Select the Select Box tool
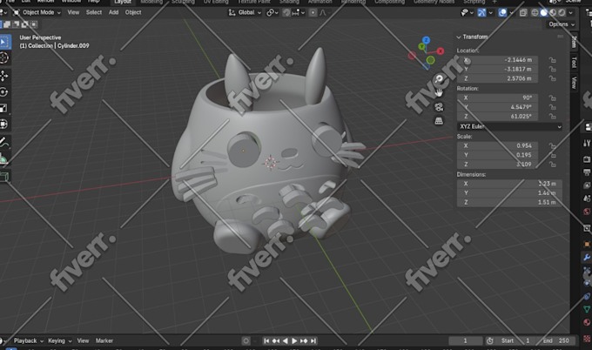This screenshot has width=592, height=350. [x=4, y=42]
